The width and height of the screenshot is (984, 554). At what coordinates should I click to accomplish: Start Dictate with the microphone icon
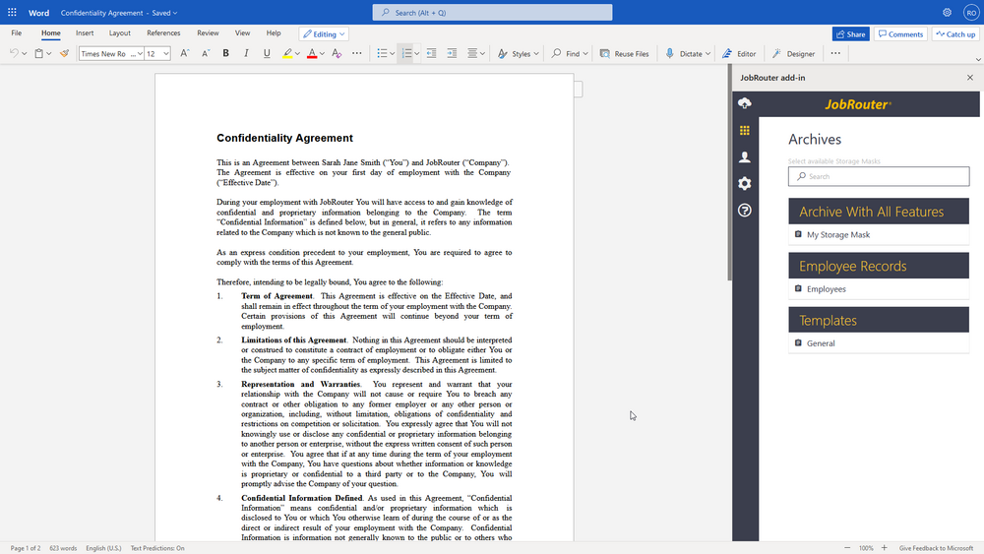(669, 53)
